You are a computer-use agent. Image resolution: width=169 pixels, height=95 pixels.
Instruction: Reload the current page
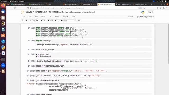(15, 8)
